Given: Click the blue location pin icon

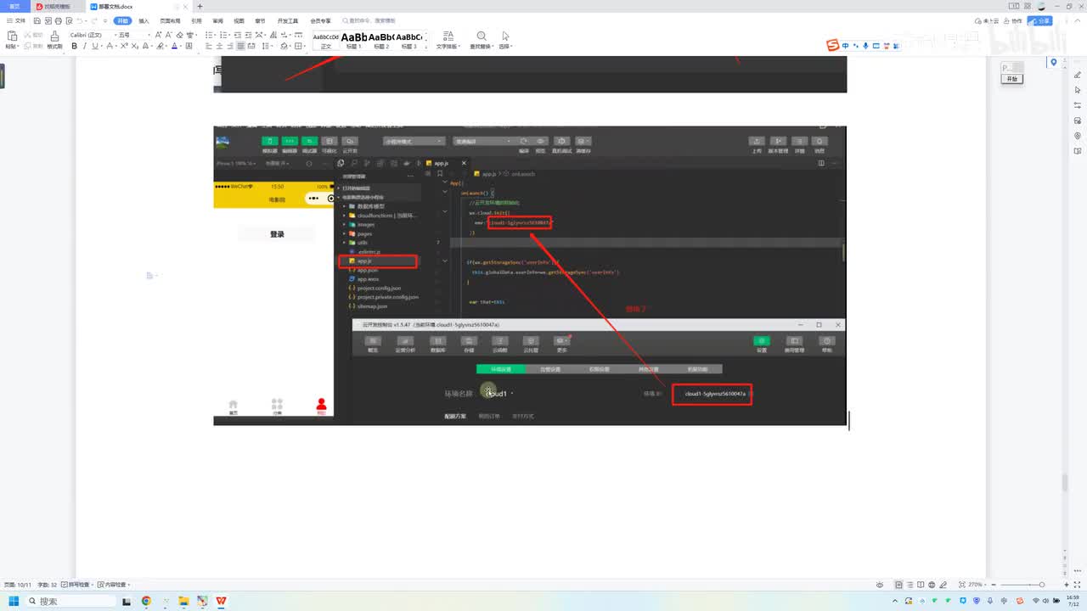Looking at the screenshot, I should pyautogui.click(x=1054, y=62).
